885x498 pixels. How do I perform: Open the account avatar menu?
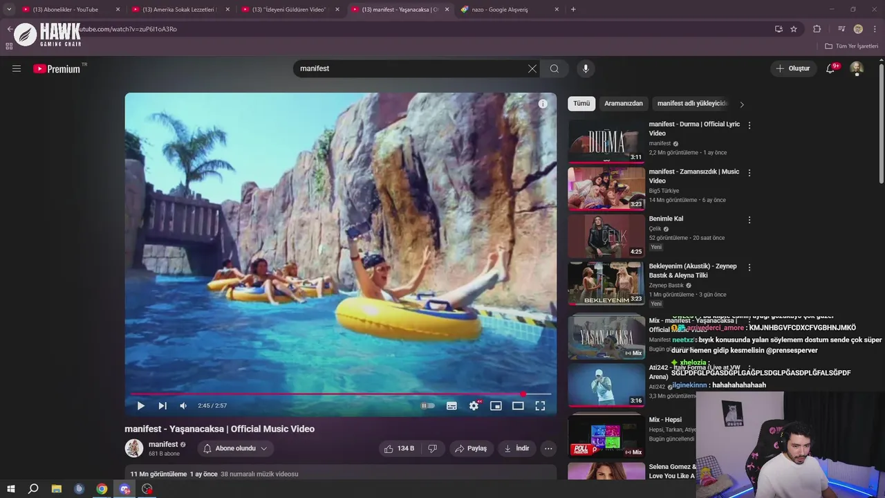tap(857, 68)
